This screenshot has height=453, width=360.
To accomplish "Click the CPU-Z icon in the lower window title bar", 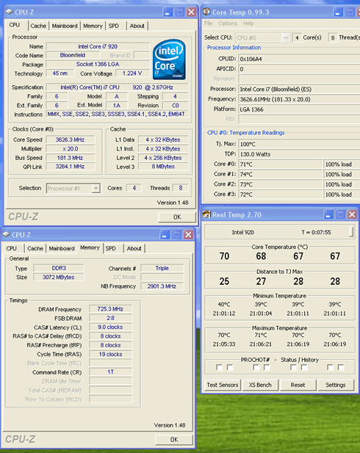I will coord(7,235).
